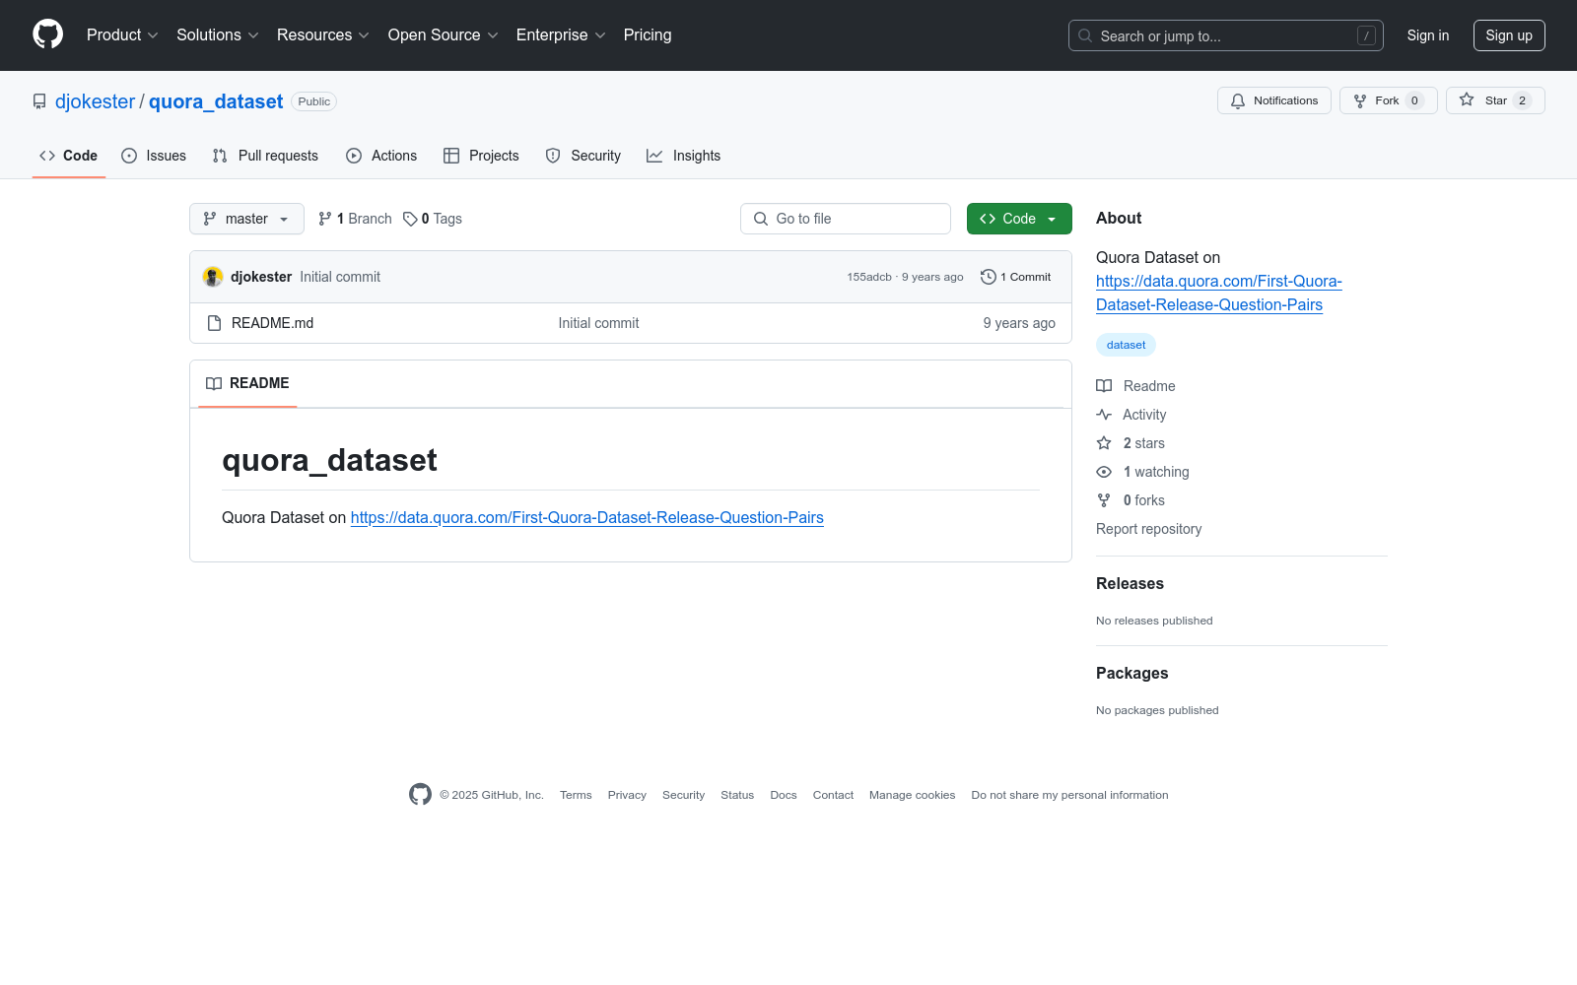Open the Actions tab
Screen dimensions: 1577x985
tap(381, 156)
